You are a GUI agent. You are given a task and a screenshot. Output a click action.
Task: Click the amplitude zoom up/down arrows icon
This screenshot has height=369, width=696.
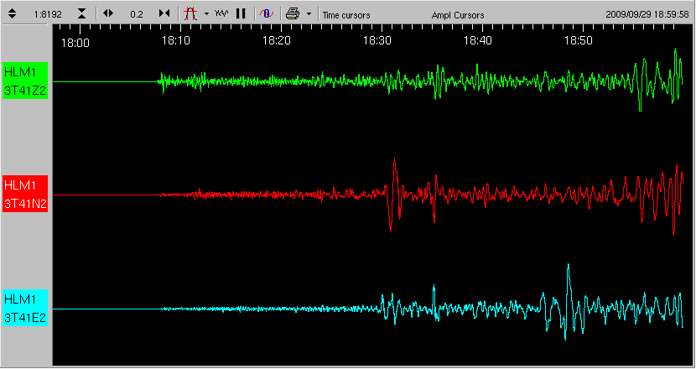[13, 13]
